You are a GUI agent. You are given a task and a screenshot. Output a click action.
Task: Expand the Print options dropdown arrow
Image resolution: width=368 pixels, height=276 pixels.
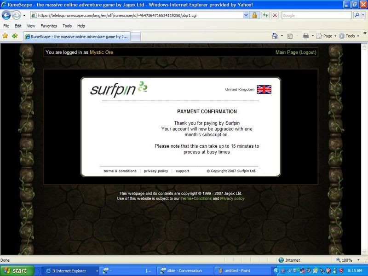point(313,36)
